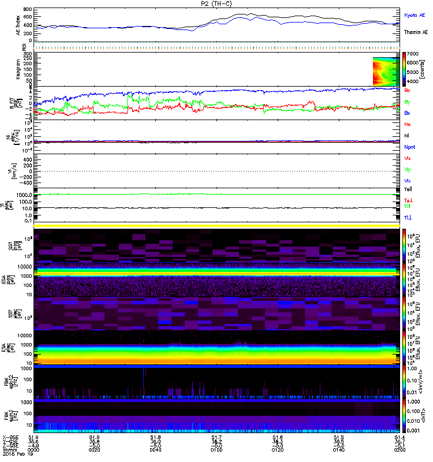Click the Themis AE legend label
This screenshot has width=433, height=462.
(415, 33)
